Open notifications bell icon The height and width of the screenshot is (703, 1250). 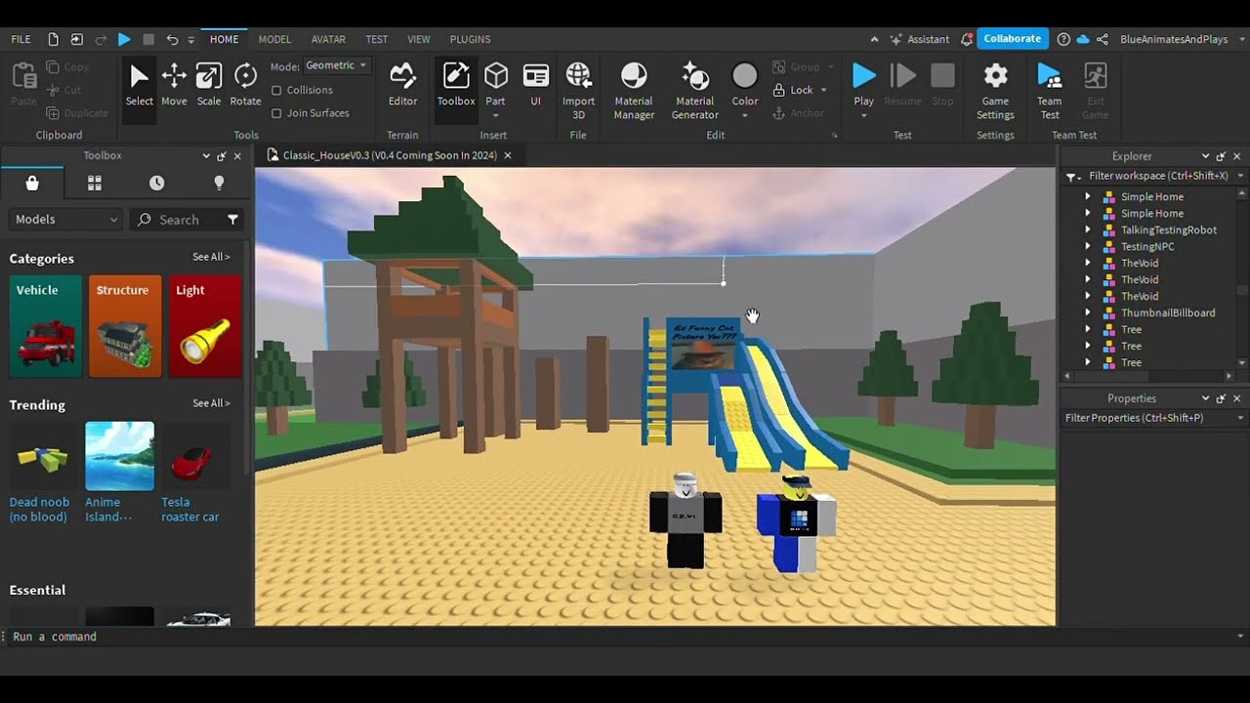[x=967, y=39]
